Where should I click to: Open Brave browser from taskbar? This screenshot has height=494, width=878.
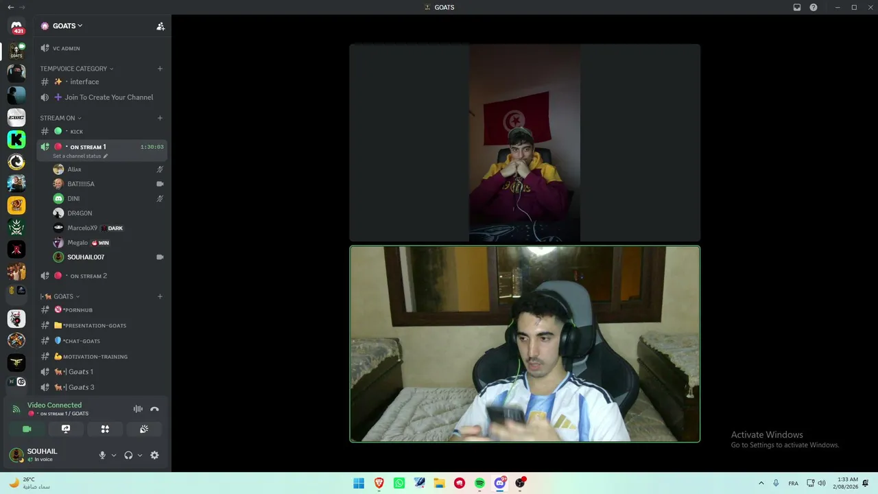379,483
